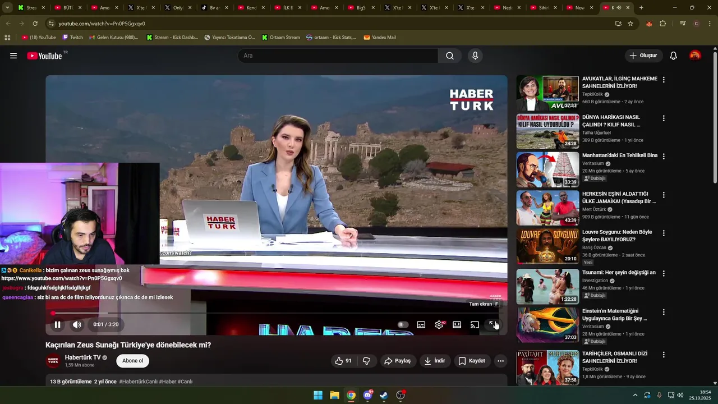Viewport: 718px width, 404px height.
Task: Switch to the Big5 browser tab
Action: tap(361, 8)
